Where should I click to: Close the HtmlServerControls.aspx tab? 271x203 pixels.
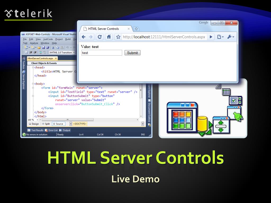pos(56,58)
